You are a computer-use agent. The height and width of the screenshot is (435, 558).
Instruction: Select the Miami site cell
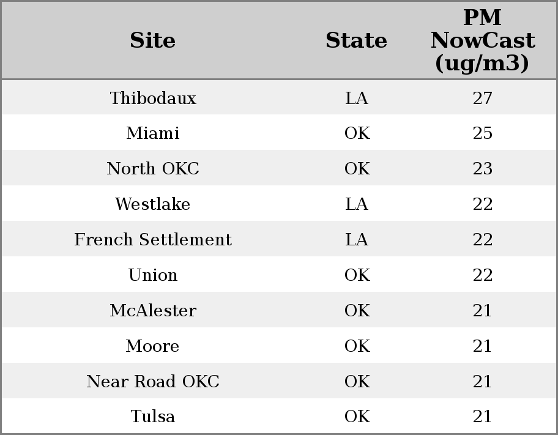tap(153, 133)
